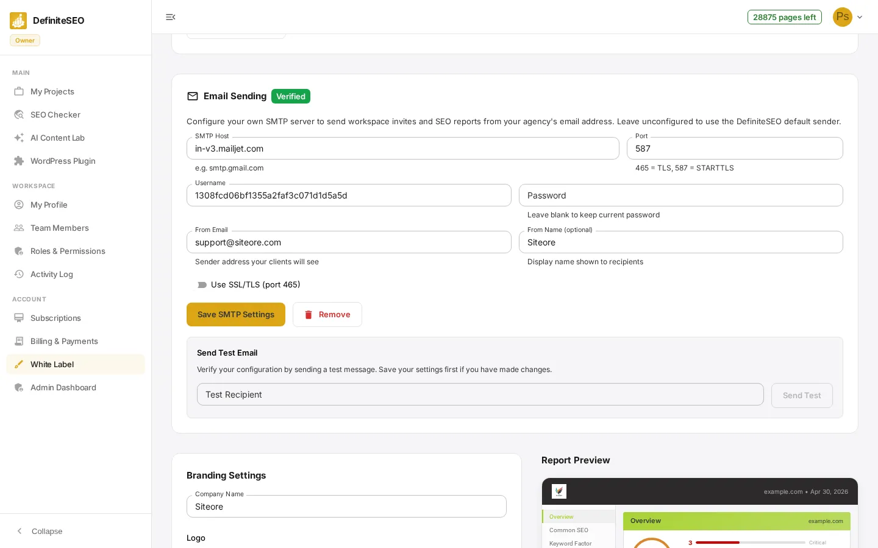Click the Email Sending envelope icon
The height and width of the screenshot is (548, 878).
(193, 96)
